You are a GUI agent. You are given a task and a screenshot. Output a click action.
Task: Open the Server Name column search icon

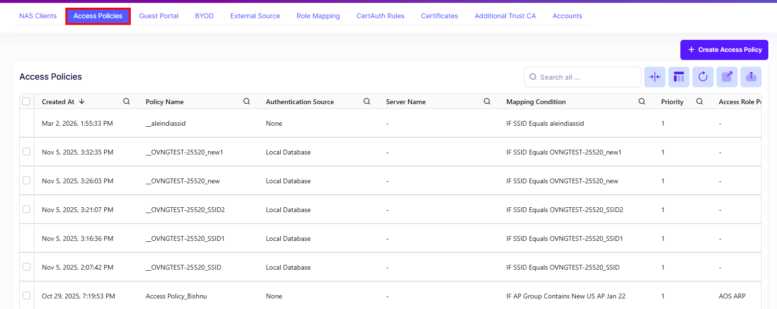(487, 101)
